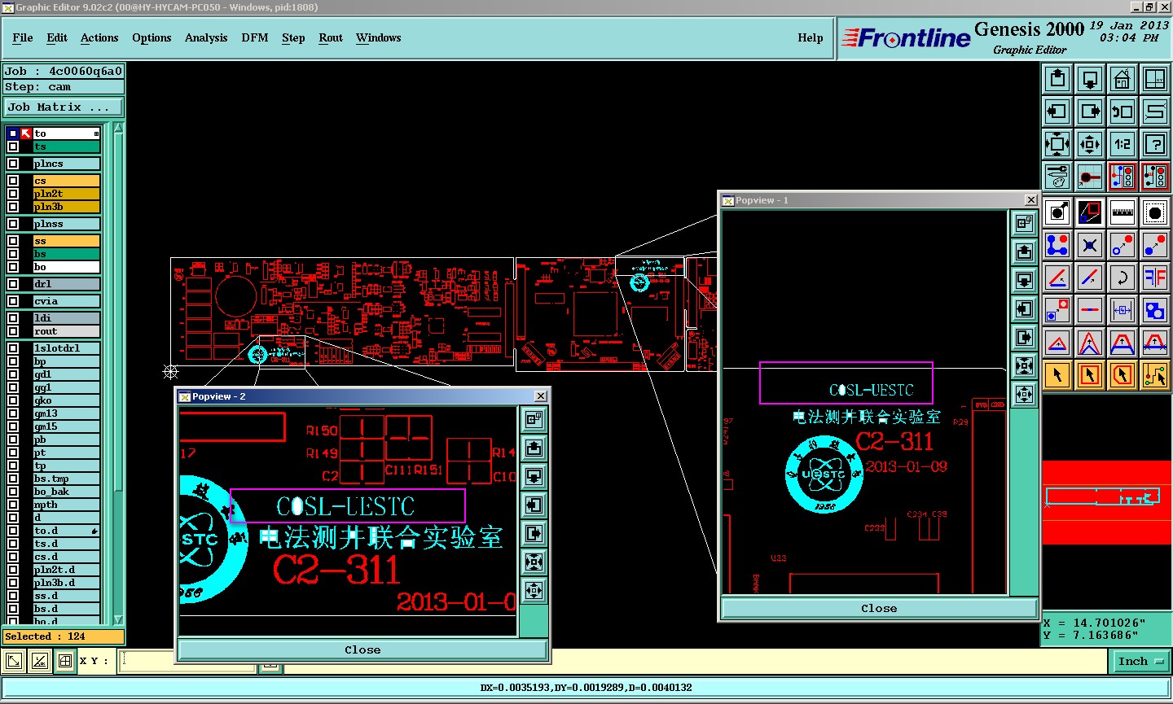This screenshot has width=1173, height=704.
Task: Toggle the checkbox for layer pln2t
Action: click(x=13, y=194)
